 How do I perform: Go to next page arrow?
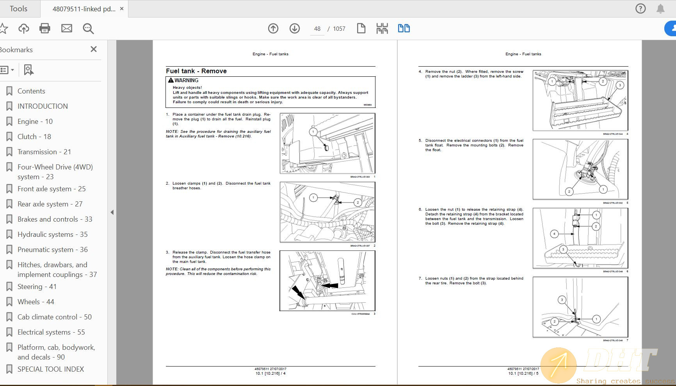[x=295, y=28]
